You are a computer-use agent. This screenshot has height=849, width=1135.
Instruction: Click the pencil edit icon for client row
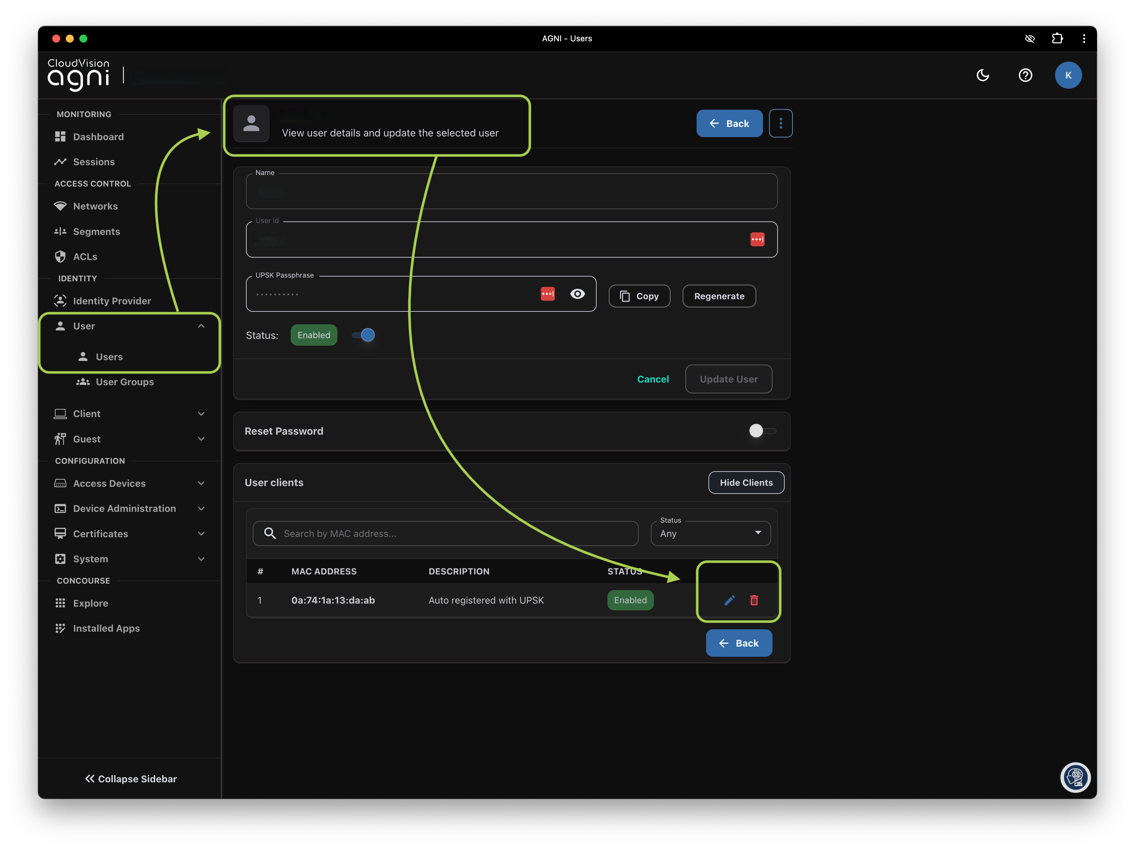pos(729,600)
